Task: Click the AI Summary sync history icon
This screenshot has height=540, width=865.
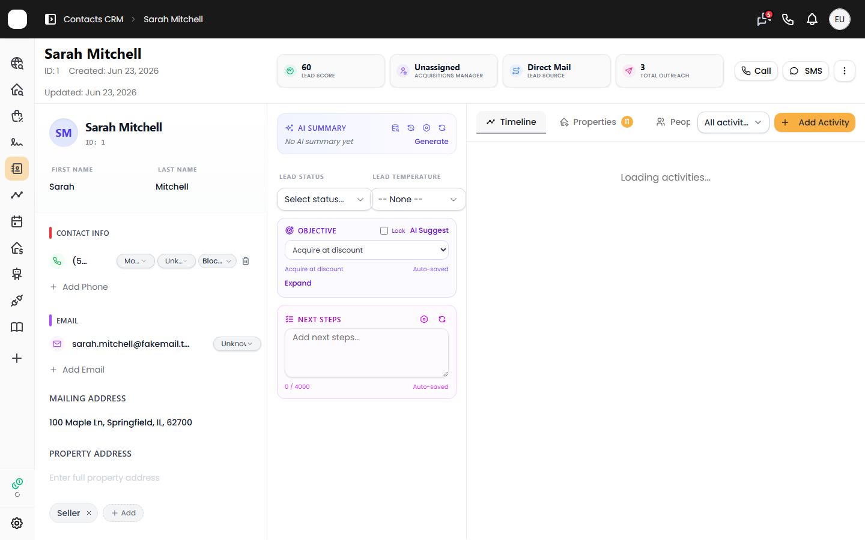Action: (x=411, y=128)
